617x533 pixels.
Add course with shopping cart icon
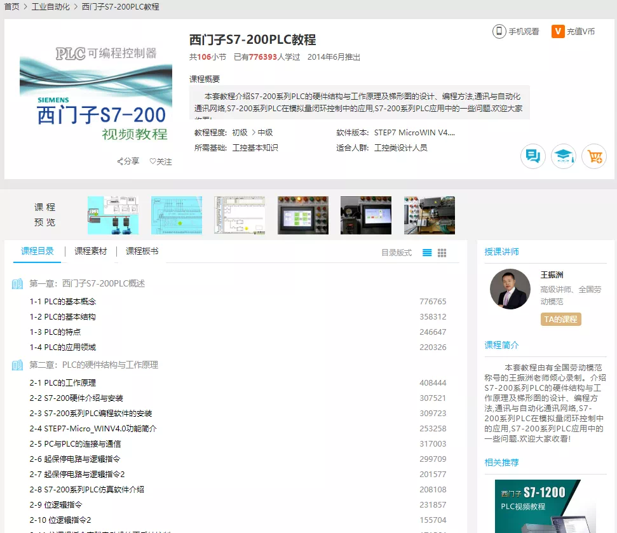click(594, 156)
